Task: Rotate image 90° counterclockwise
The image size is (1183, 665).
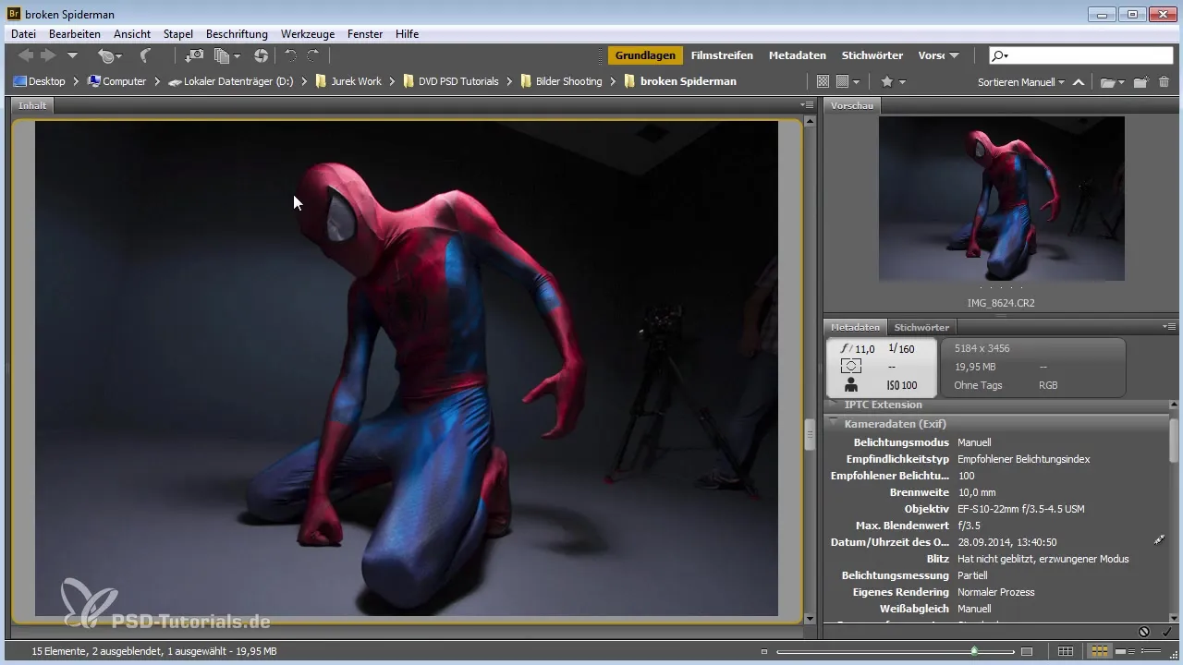Action: coord(290,56)
